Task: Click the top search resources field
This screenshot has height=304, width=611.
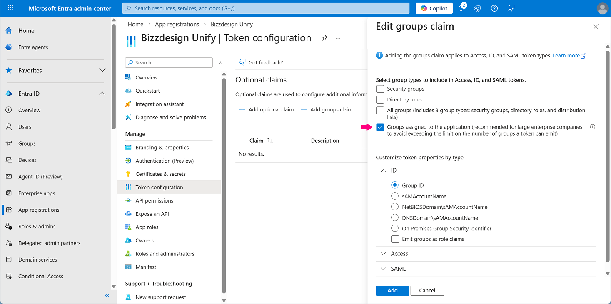Action: point(266,8)
